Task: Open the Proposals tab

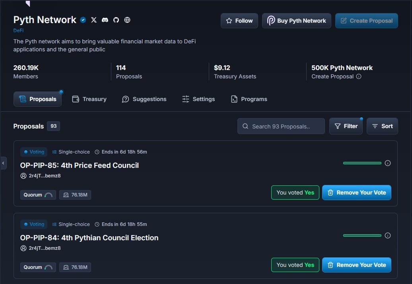Action: click(37, 99)
